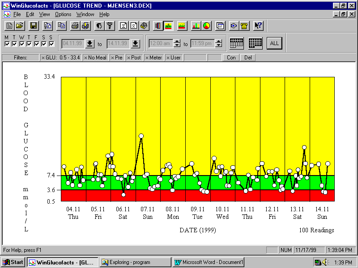Screen dimensions: 358x268
Task: Click the open folder toolbar icon
Action: tap(20, 25)
